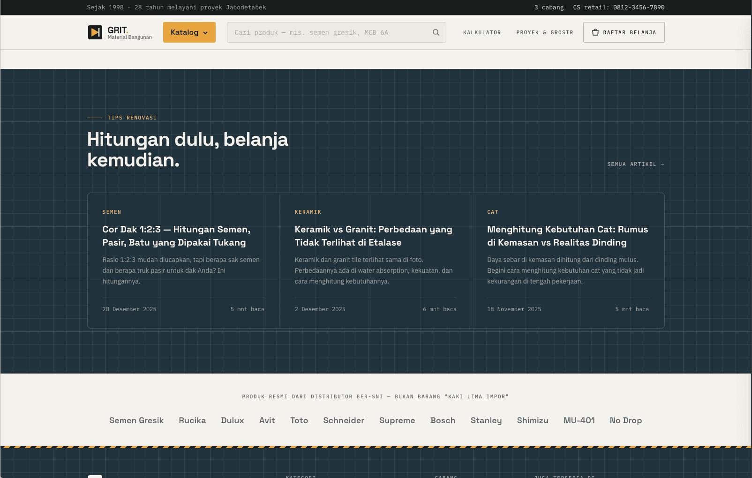Select the Avit brand
This screenshot has height=478, width=752.
coord(267,420)
